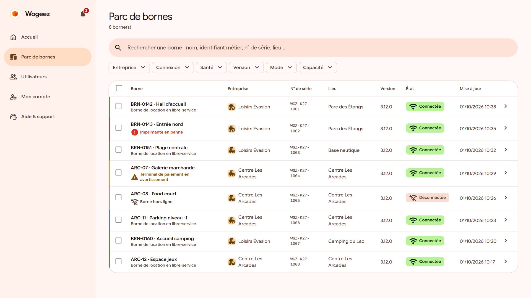Tick the checkbox for ARC-12 Espace jeux
This screenshot has height=298, width=531.
coord(118,261)
